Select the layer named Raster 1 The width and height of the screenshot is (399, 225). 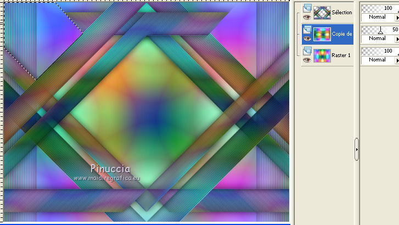tap(341, 55)
